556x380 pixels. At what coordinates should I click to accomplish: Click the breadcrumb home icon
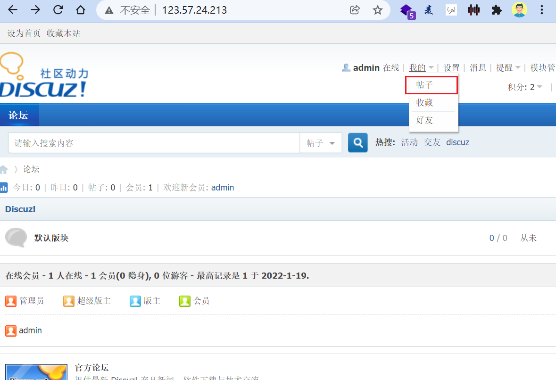click(x=4, y=169)
